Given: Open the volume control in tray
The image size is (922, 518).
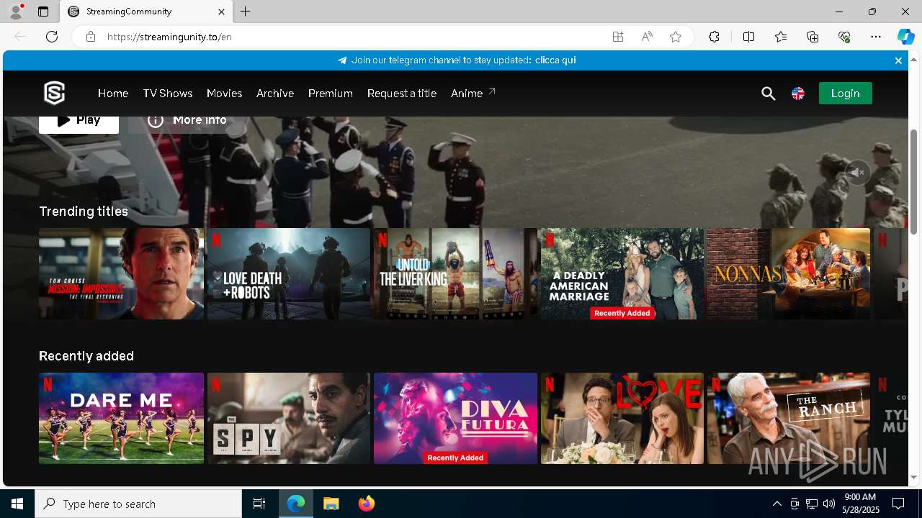Looking at the screenshot, I should tap(828, 504).
